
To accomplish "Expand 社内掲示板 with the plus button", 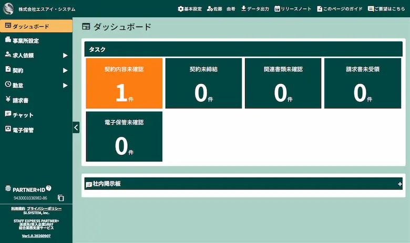I will [x=399, y=184].
